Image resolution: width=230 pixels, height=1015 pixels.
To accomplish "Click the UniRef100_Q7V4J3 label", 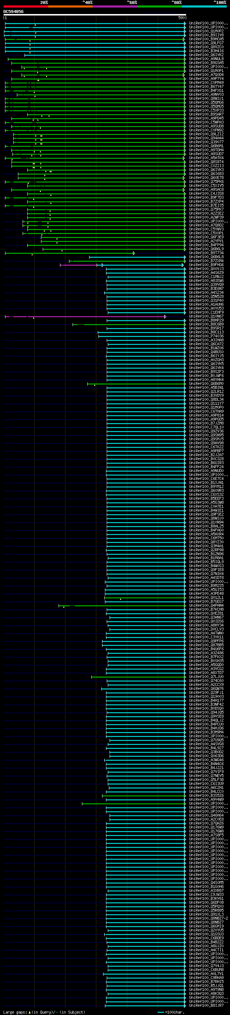I will 206,965.
